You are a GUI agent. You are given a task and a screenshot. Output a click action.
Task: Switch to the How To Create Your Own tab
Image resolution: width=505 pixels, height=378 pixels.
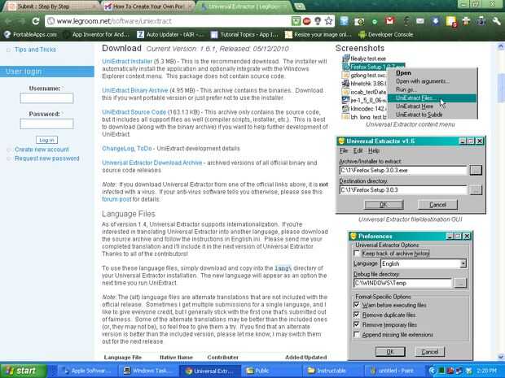[147, 7]
